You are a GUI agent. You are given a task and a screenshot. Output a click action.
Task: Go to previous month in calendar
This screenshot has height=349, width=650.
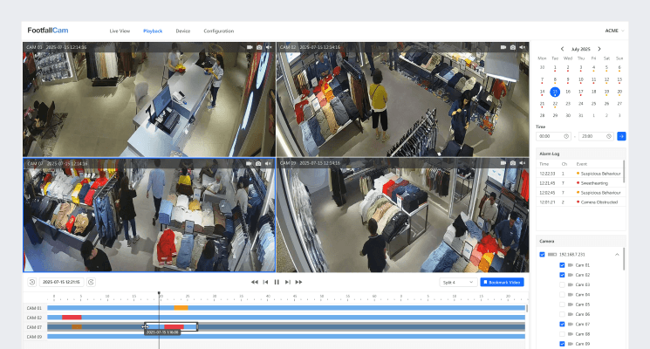(562, 49)
